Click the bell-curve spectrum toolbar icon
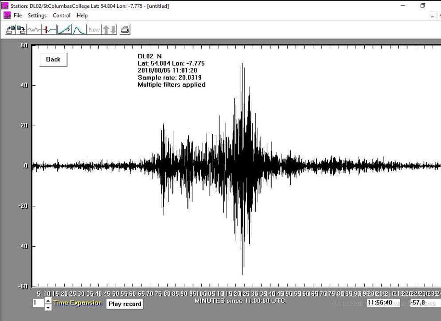The image size is (441, 321). point(79,30)
